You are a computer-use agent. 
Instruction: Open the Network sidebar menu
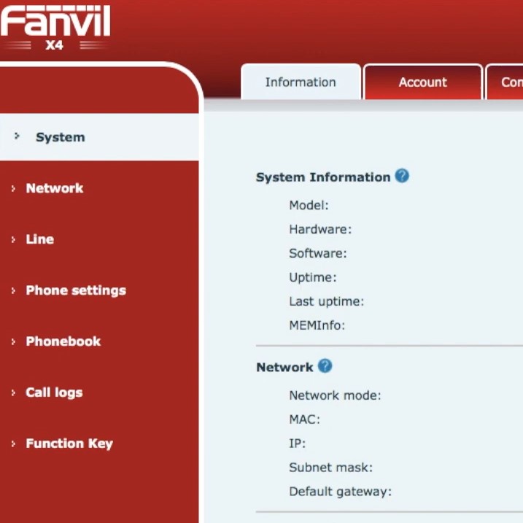[55, 188]
